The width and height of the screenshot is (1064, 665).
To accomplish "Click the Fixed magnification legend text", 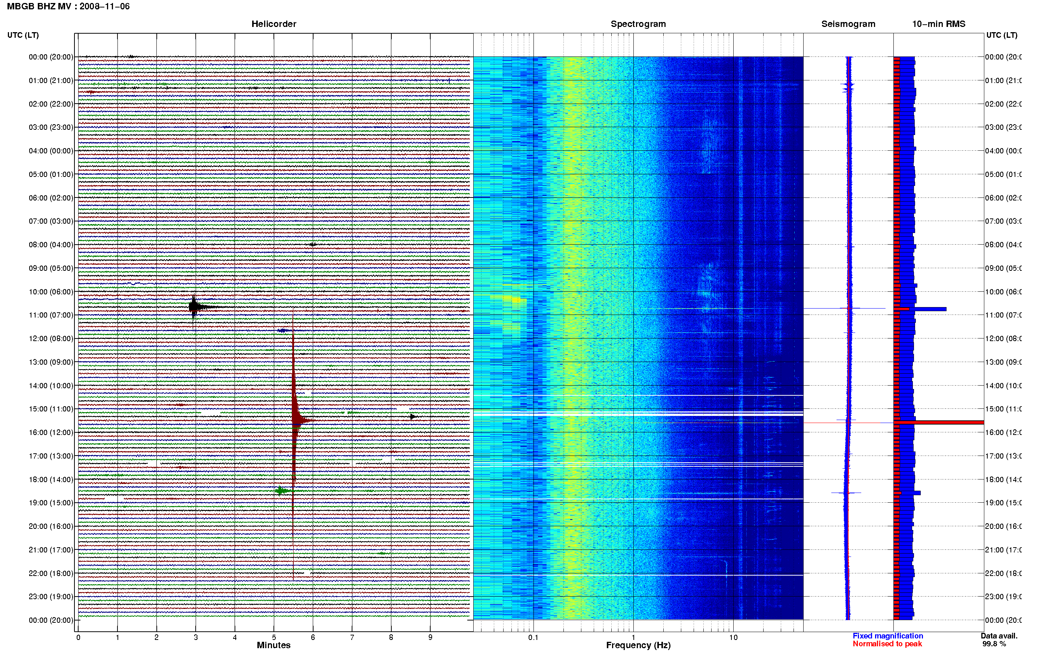I will (888, 635).
